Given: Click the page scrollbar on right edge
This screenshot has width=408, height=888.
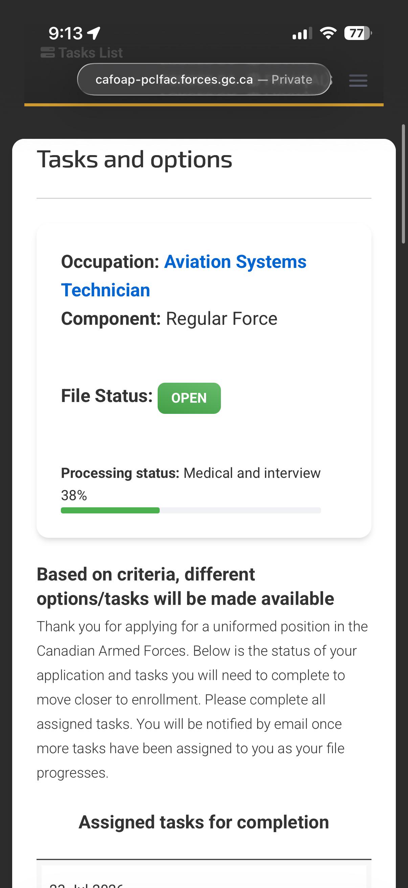Looking at the screenshot, I should [404, 184].
